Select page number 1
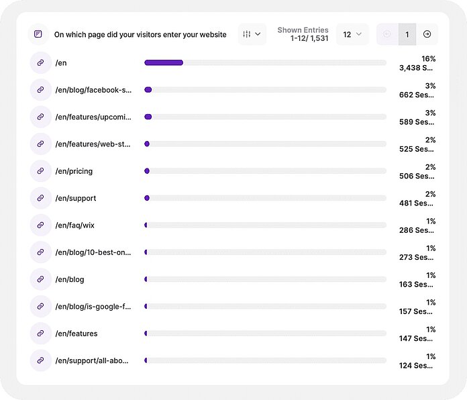The image size is (467, 400). (x=407, y=34)
